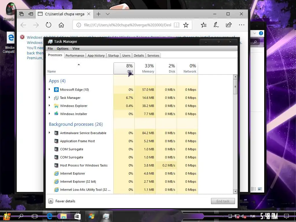Switch to the Users tab

(126, 55)
